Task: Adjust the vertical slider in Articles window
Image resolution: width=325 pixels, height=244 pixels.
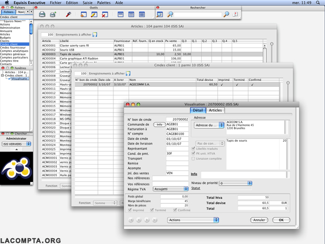Action: click(x=272, y=44)
